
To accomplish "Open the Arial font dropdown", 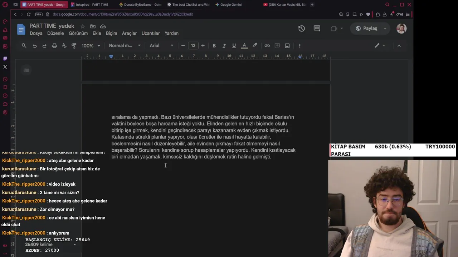I will [161, 46].
